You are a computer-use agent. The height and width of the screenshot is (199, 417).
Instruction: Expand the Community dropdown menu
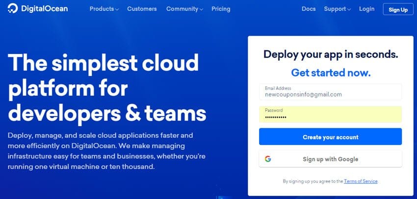click(184, 9)
